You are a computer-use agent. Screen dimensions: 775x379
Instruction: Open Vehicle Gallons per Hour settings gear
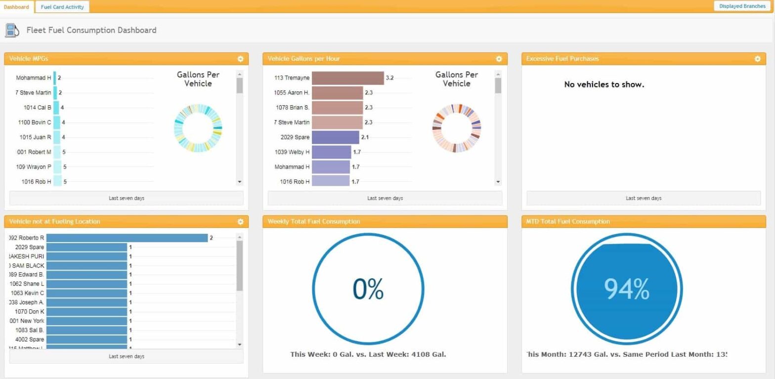499,59
